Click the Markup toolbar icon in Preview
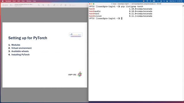Image resolution: width=184 pixels, height=103 pixels. pos(66,5)
